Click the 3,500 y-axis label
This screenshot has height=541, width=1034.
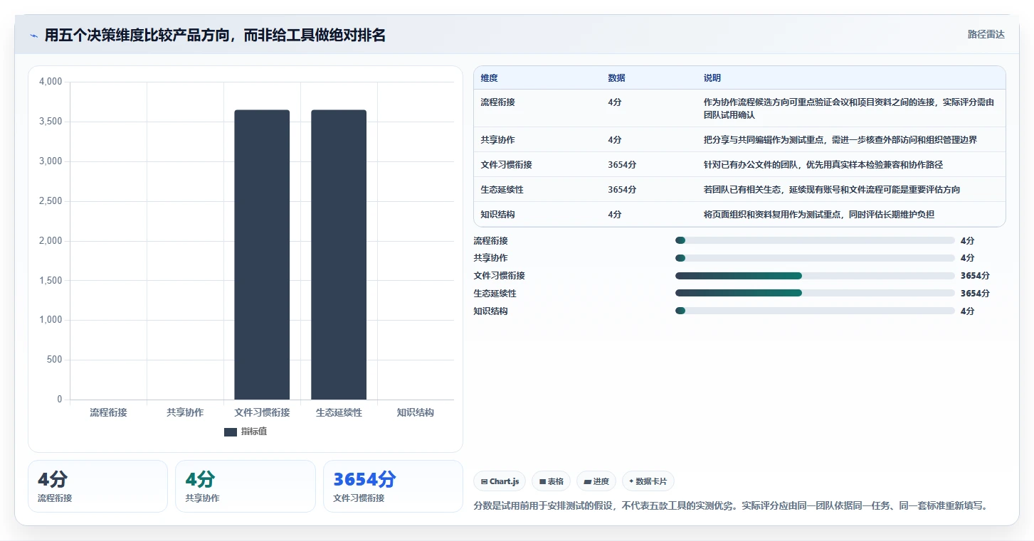(51, 122)
